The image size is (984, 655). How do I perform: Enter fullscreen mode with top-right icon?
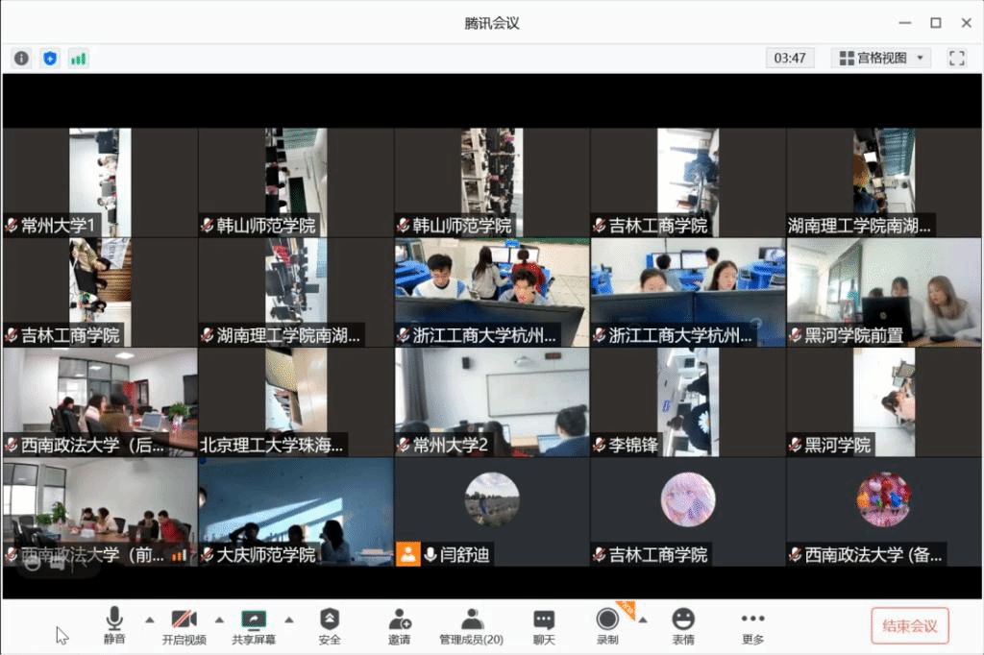point(956,58)
